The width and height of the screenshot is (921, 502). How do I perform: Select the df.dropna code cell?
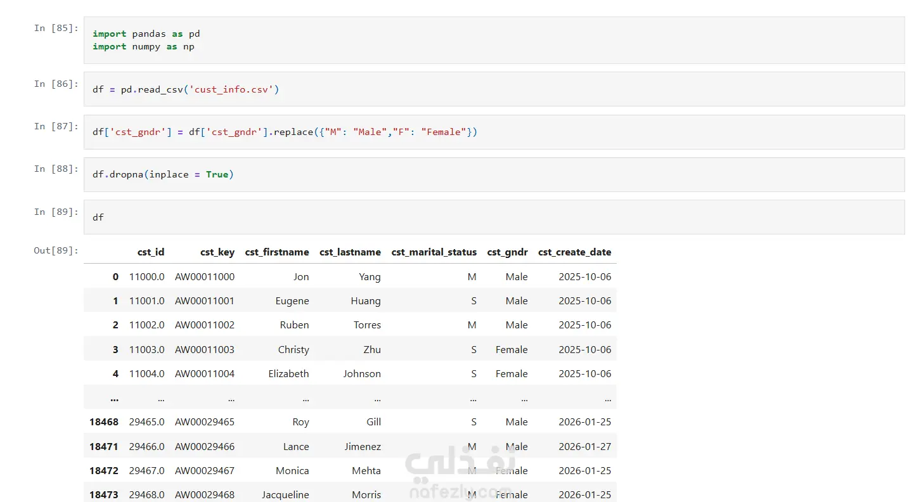pyautogui.click(x=494, y=174)
